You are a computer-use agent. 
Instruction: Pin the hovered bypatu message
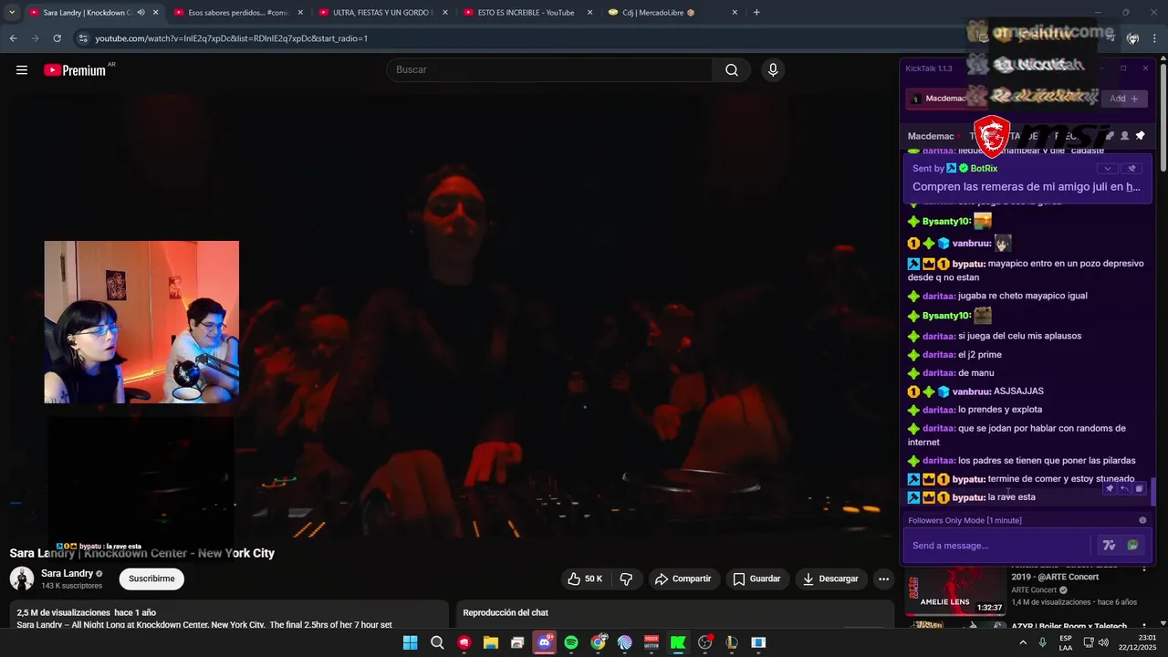click(x=1110, y=488)
